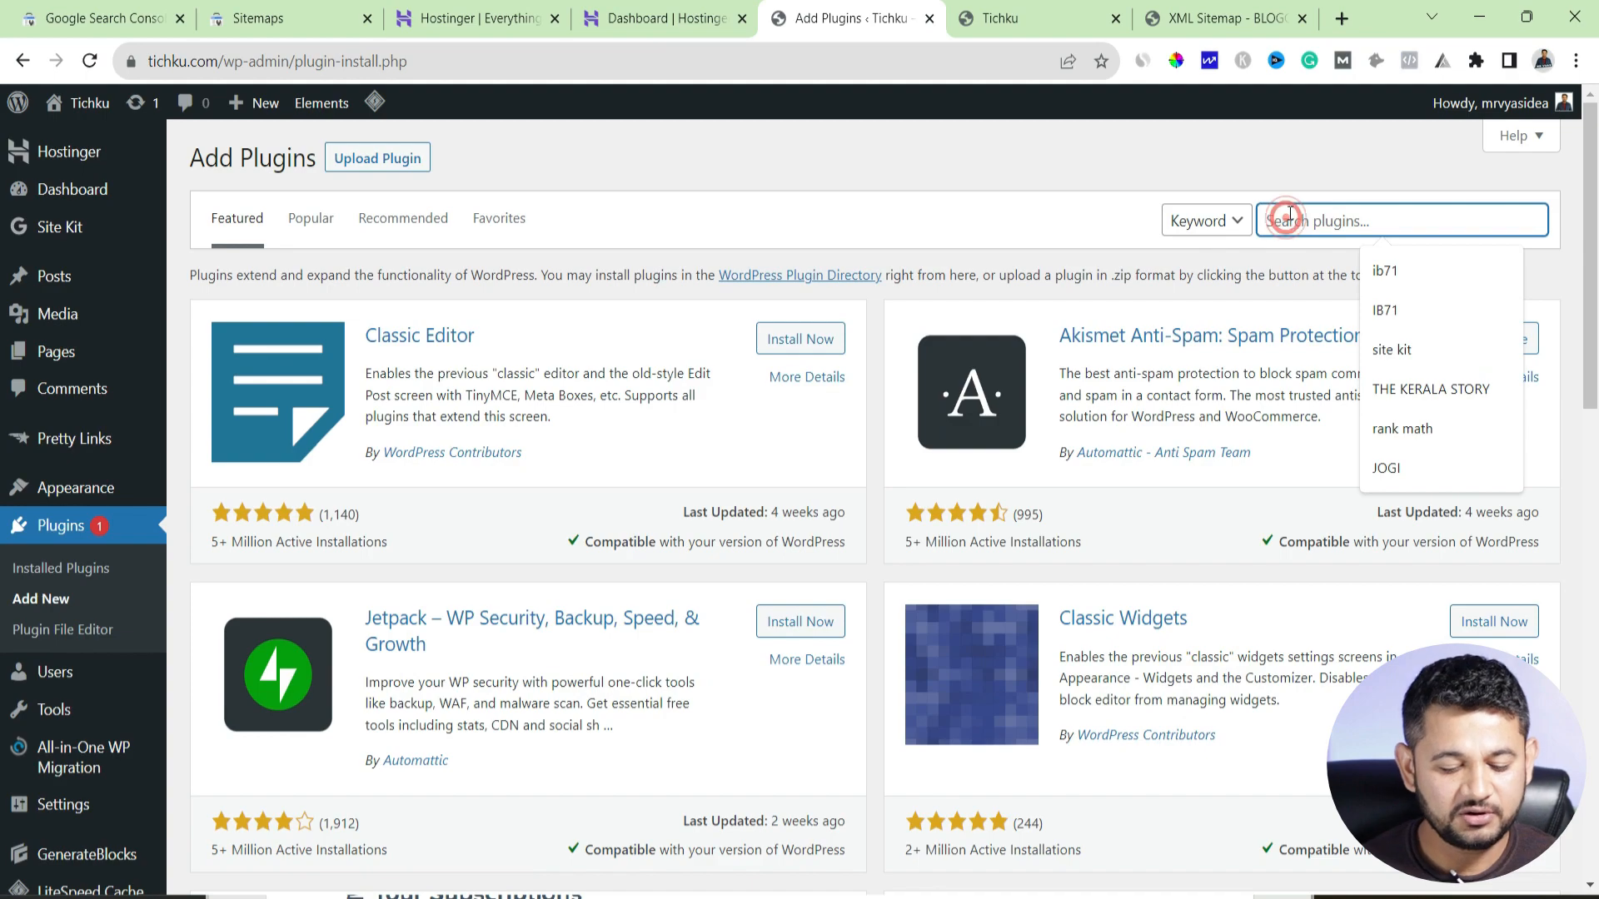Switch to the Favorites tab
The width and height of the screenshot is (1599, 899).
(499, 218)
